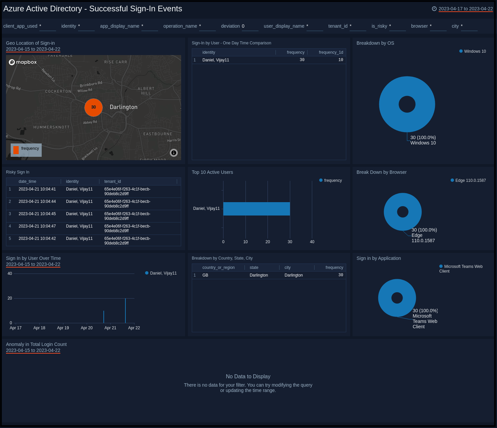The width and height of the screenshot is (497, 428).
Task: Select risky sign-in row 2023-04-21 10:04:42
Action: click(93, 241)
